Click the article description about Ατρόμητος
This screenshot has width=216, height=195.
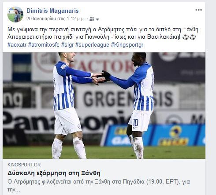pos(99,186)
